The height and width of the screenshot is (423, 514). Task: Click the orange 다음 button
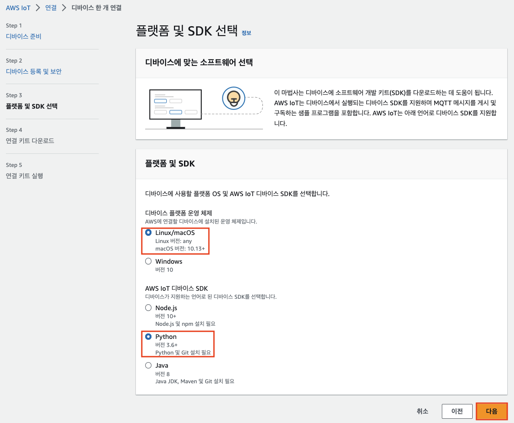click(492, 411)
